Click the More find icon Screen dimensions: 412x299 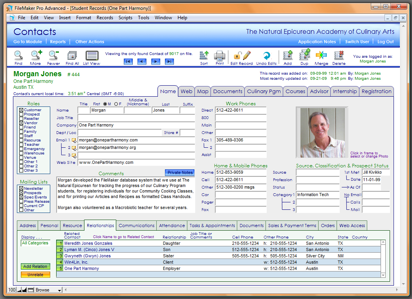tap(36, 55)
